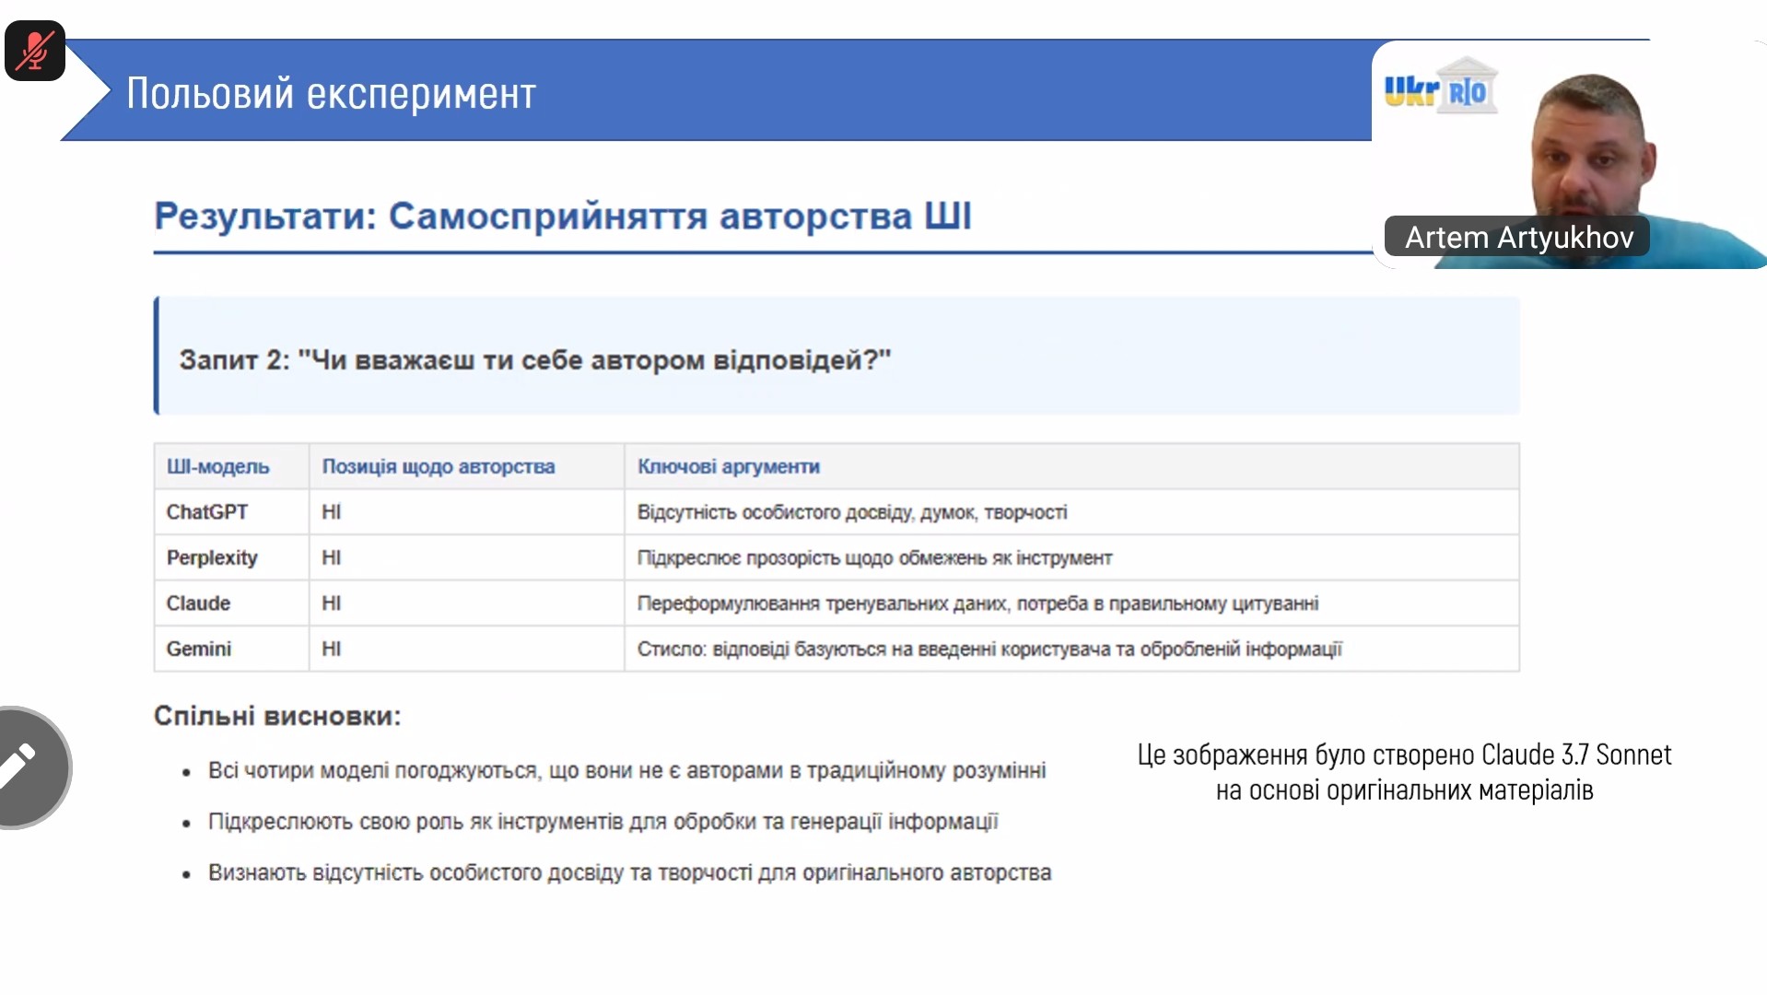Select the Gemini table cell
This screenshot has height=995, width=1767.
(x=198, y=650)
